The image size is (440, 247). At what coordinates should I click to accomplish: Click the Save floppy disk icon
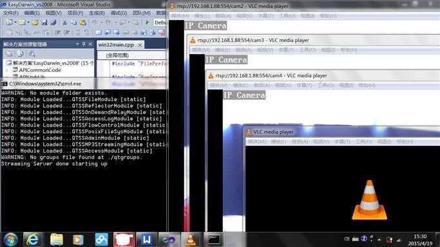pyautogui.click(x=44, y=23)
